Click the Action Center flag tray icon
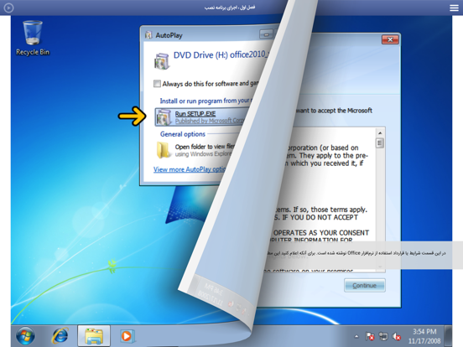Screen dimensions: 463x347 (x=370, y=336)
